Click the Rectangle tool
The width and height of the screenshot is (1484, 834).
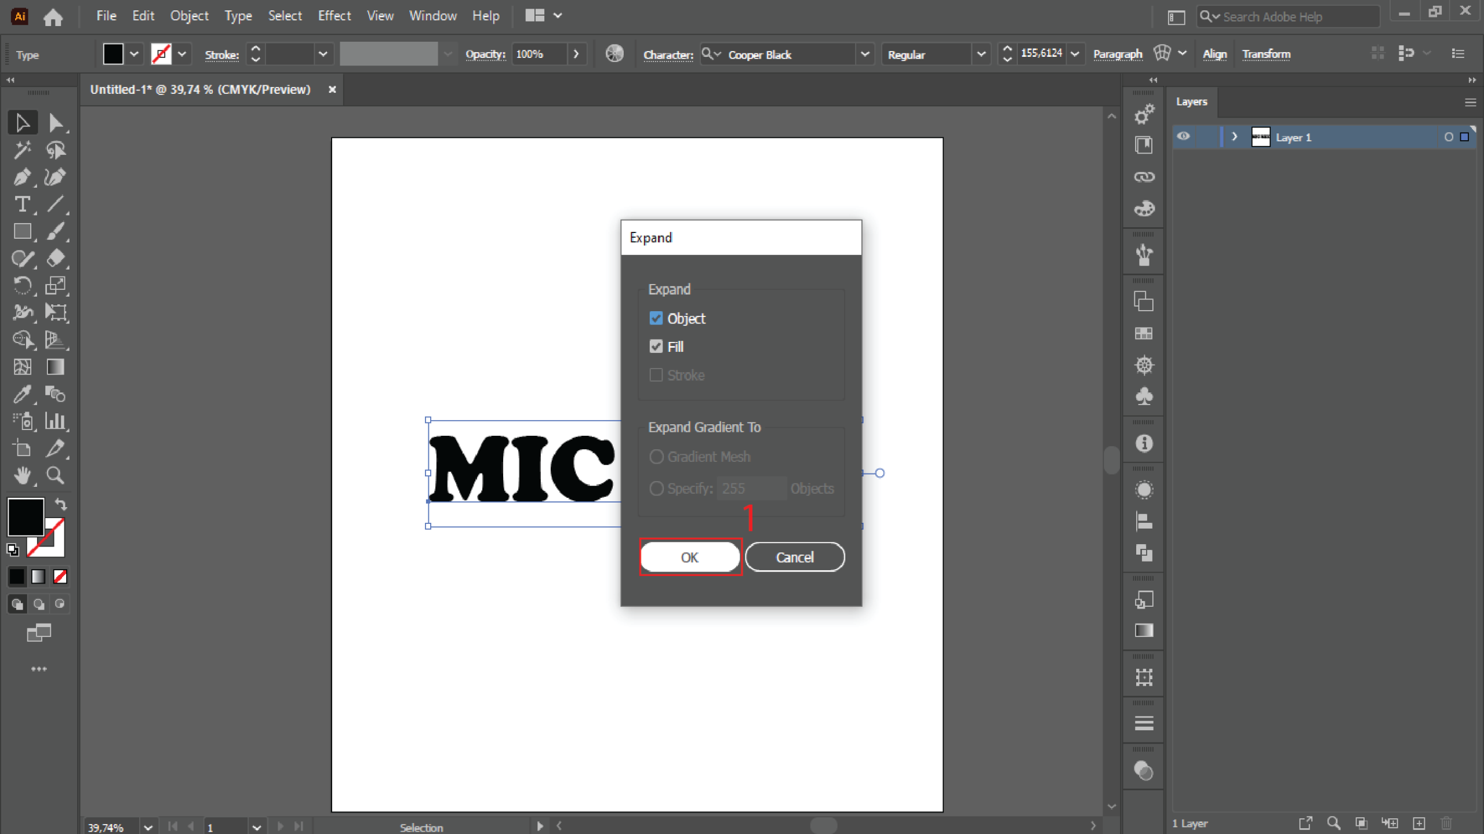click(22, 231)
